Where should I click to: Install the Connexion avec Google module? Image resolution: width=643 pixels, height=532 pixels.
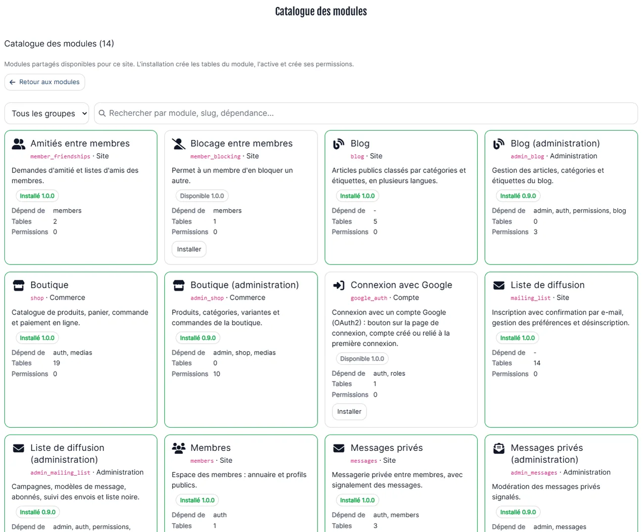pyautogui.click(x=349, y=411)
